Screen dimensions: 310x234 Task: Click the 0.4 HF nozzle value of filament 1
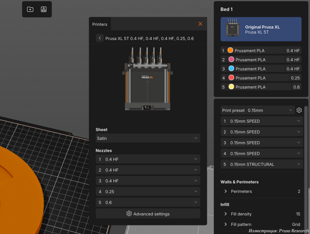(x=293, y=51)
